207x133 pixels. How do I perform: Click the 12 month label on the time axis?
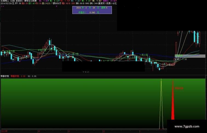point(104,131)
